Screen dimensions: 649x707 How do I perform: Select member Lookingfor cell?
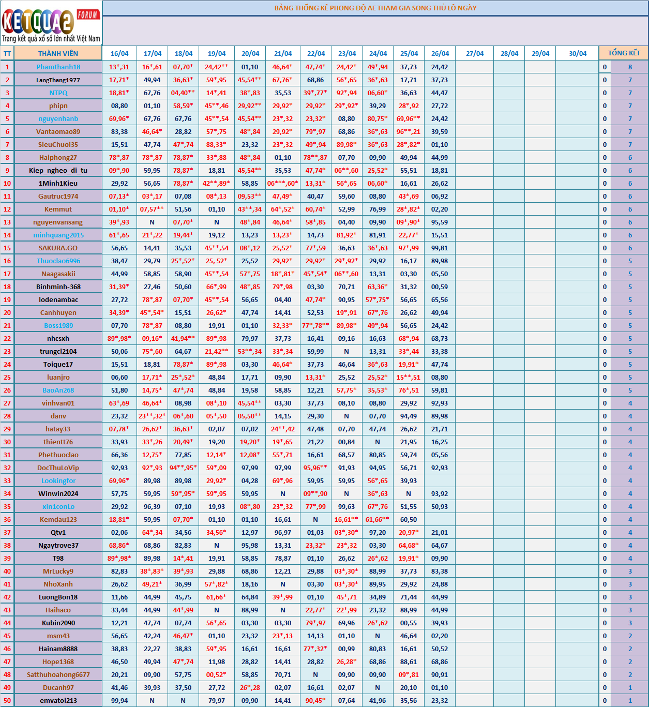pos(58,480)
